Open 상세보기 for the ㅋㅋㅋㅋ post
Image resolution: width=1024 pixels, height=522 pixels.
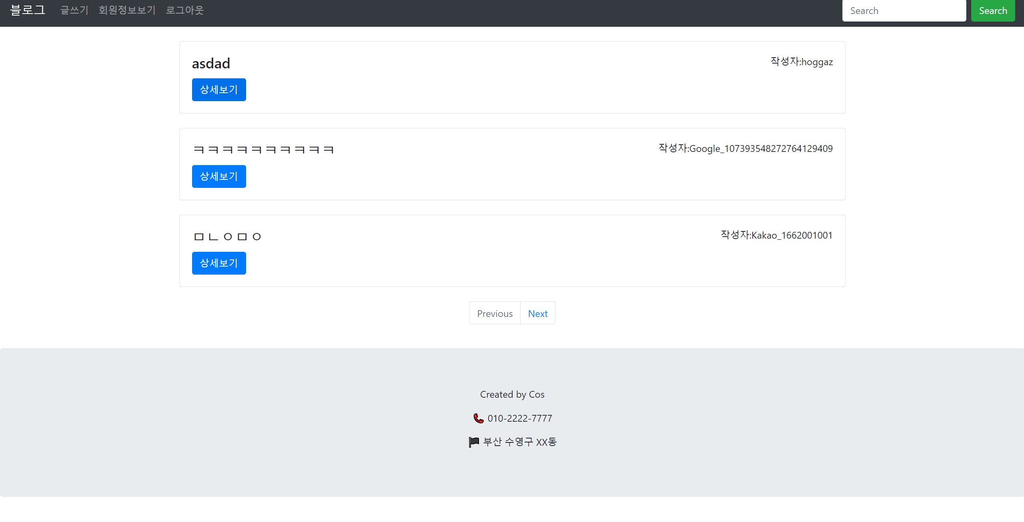click(218, 176)
